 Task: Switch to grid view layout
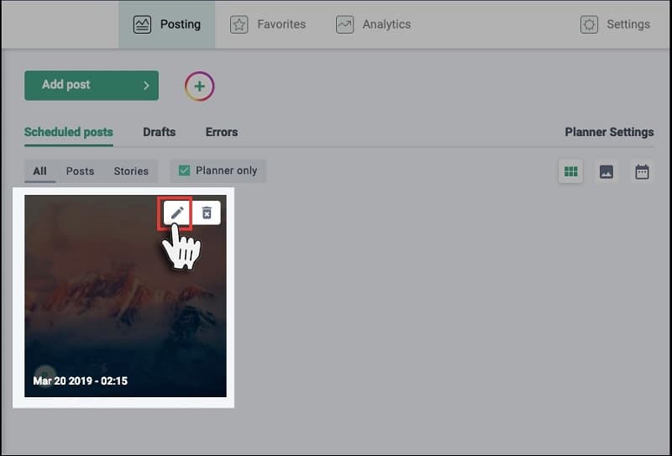tap(570, 172)
